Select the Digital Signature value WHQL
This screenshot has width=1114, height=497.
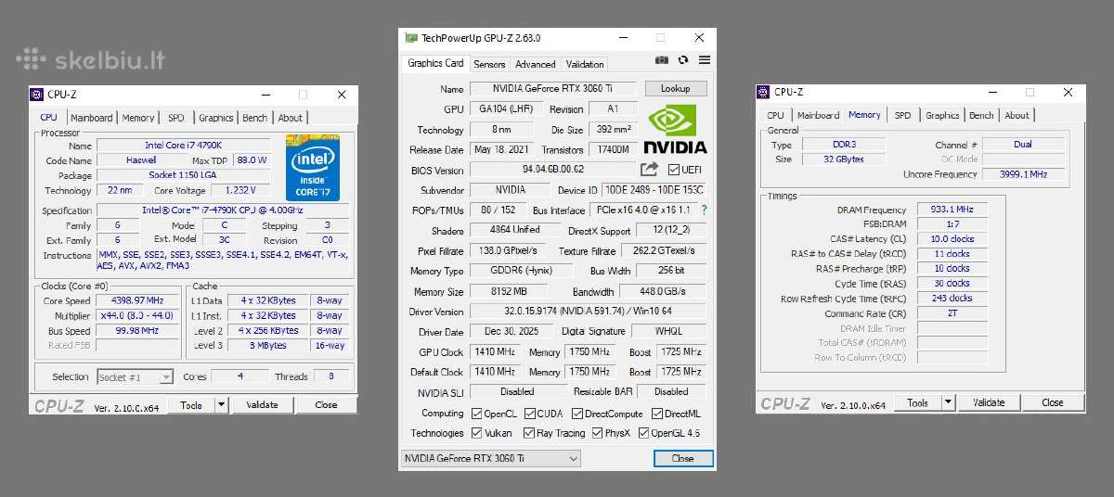pyautogui.click(x=668, y=331)
